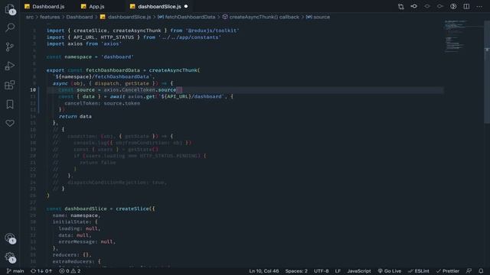Place cursor on 'return data' line

click(x=75, y=116)
